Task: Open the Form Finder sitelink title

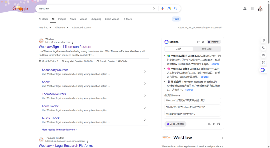Action: (50, 106)
